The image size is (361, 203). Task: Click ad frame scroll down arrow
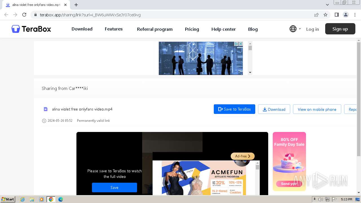250,72
